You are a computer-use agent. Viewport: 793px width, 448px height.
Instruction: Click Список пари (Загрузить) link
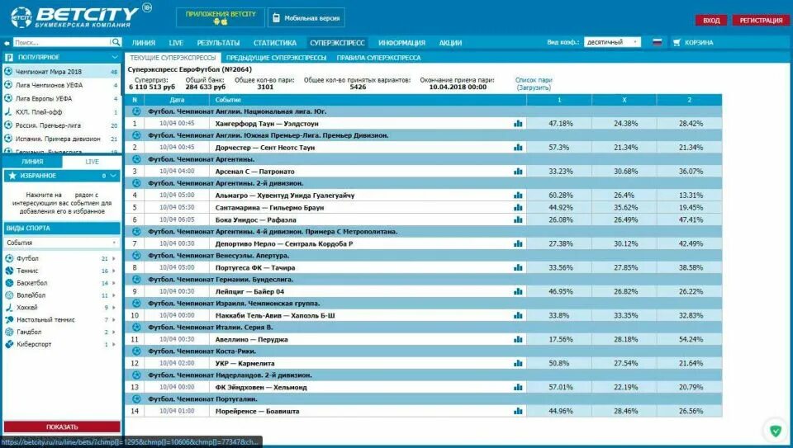(534, 84)
